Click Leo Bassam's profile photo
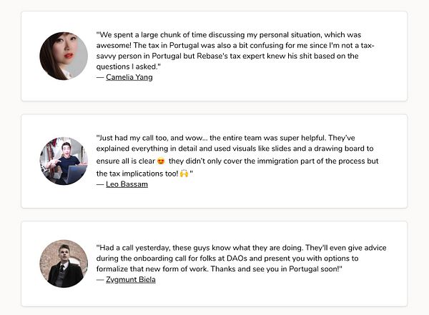The image size is (429, 315). click(x=64, y=161)
